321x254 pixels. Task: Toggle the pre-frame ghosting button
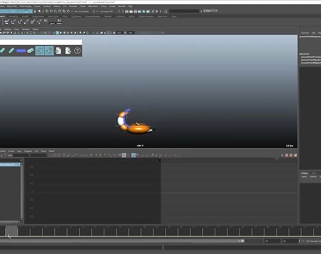(x=40, y=51)
